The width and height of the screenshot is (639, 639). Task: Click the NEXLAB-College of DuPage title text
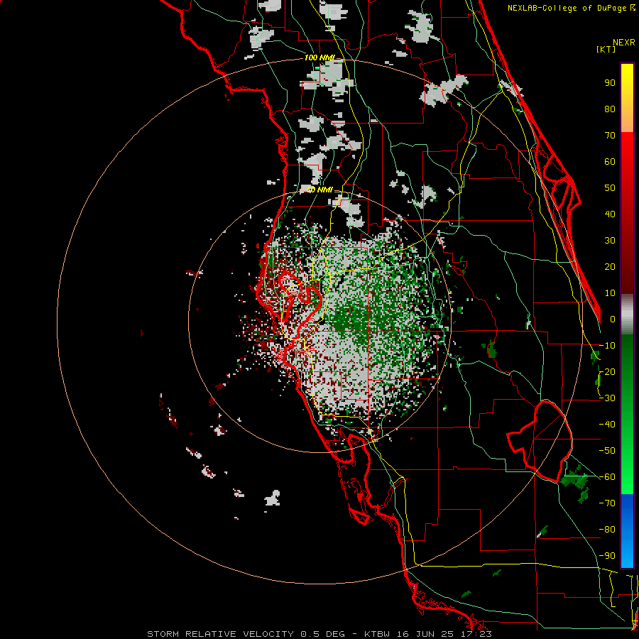(x=567, y=8)
